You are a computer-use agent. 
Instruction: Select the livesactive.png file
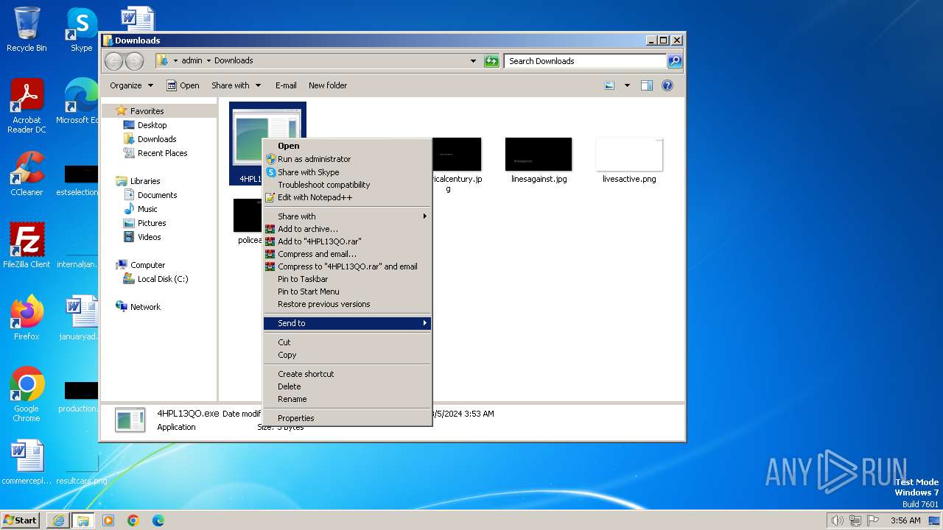tap(628, 160)
